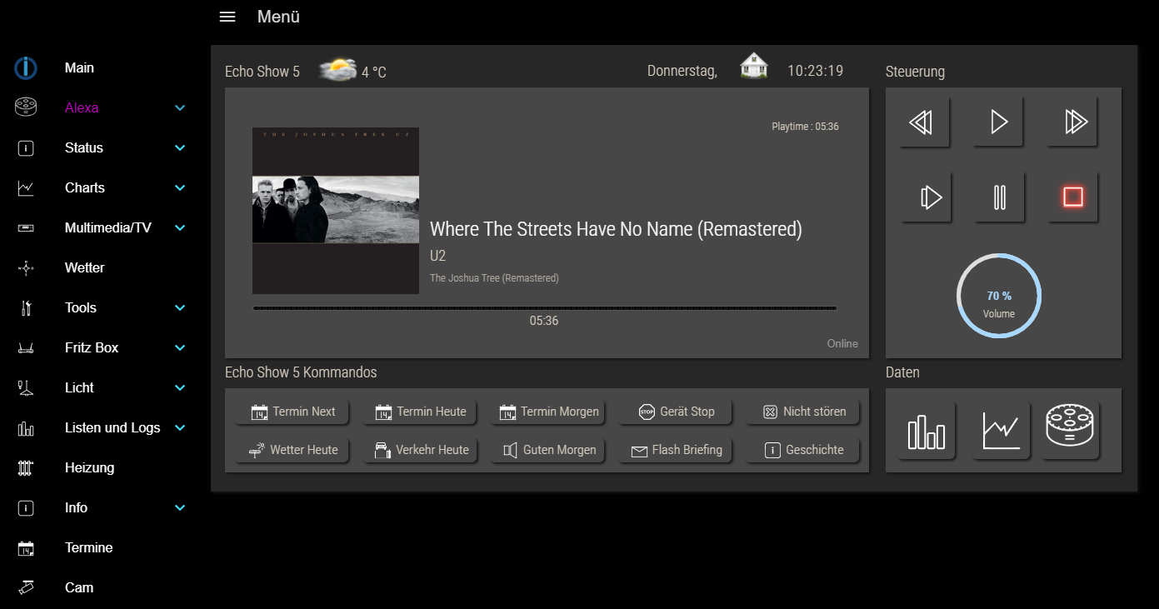Click the 4 °C temperature reading
The height and width of the screenshot is (609, 1159).
(x=374, y=72)
